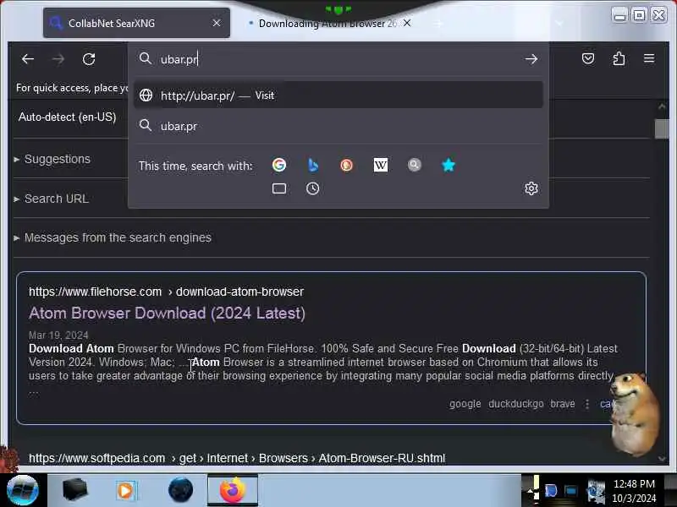Select the http://ubar.pr/ Visit suggestion
Image resolution: width=677 pixels, height=507 pixels.
[x=338, y=95]
